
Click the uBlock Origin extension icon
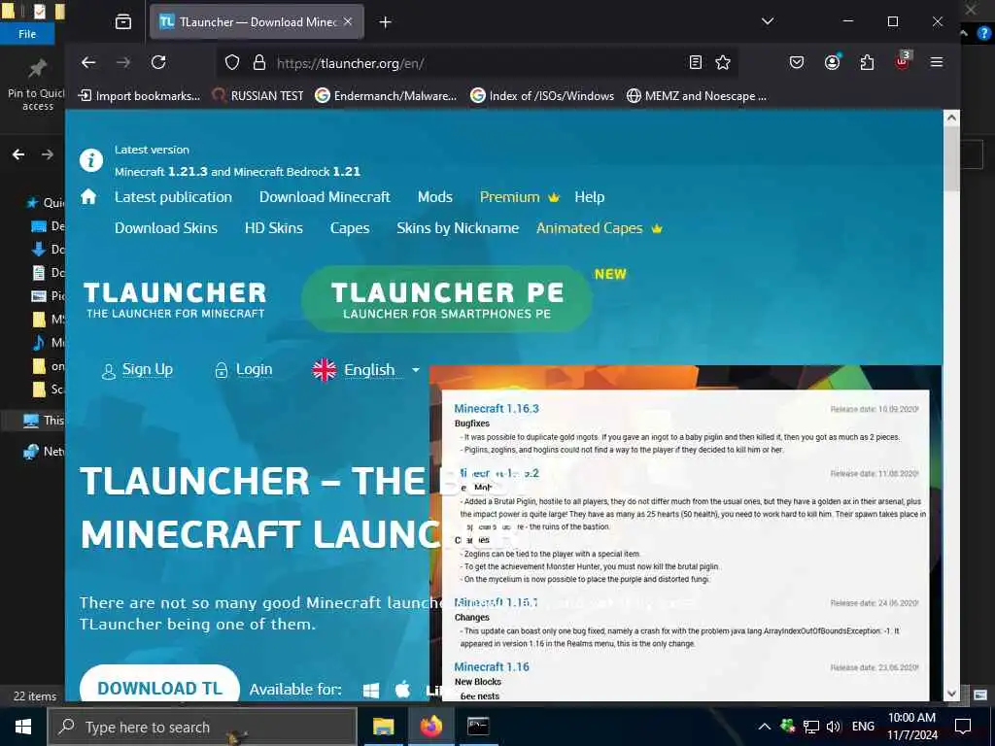[902, 61]
